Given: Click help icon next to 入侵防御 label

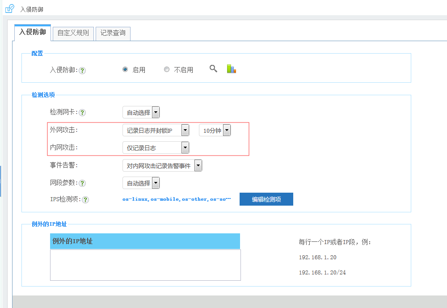Looking at the screenshot, I should tap(82, 70).
